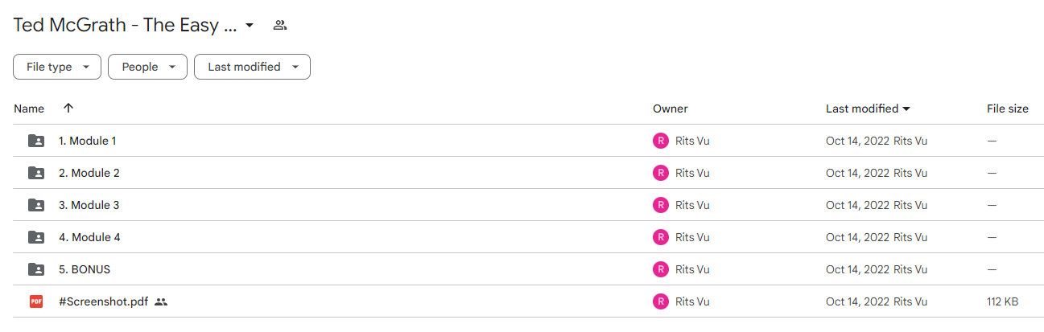Click the shared icon after #Screenshot.pdf
1044x332 pixels.
click(x=161, y=302)
